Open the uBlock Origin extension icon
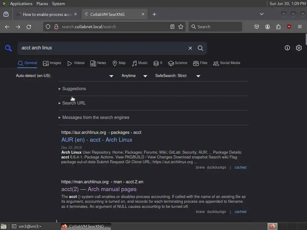The image size is (307, 230). [x=289, y=27]
